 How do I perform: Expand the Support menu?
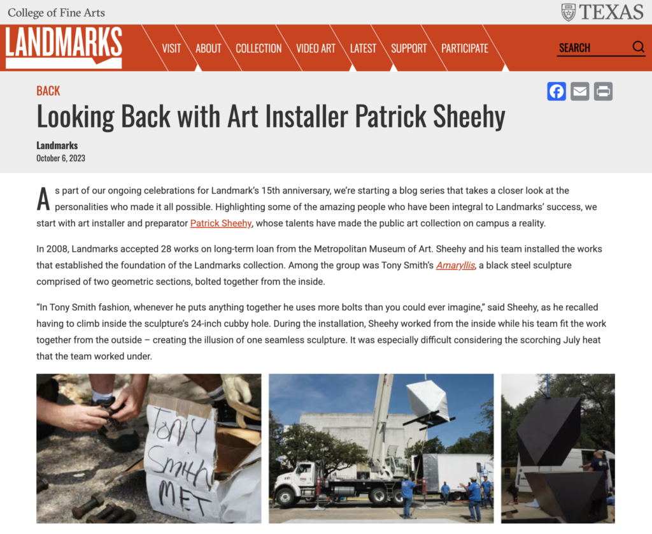coord(409,48)
